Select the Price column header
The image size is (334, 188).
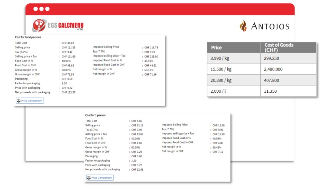(x=234, y=48)
